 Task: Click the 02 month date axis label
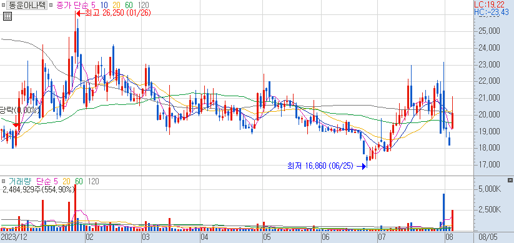[x=89, y=237]
